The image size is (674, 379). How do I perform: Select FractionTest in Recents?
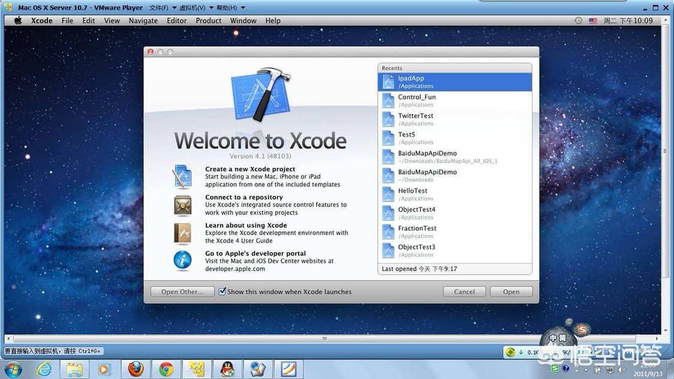tap(455, 232)
